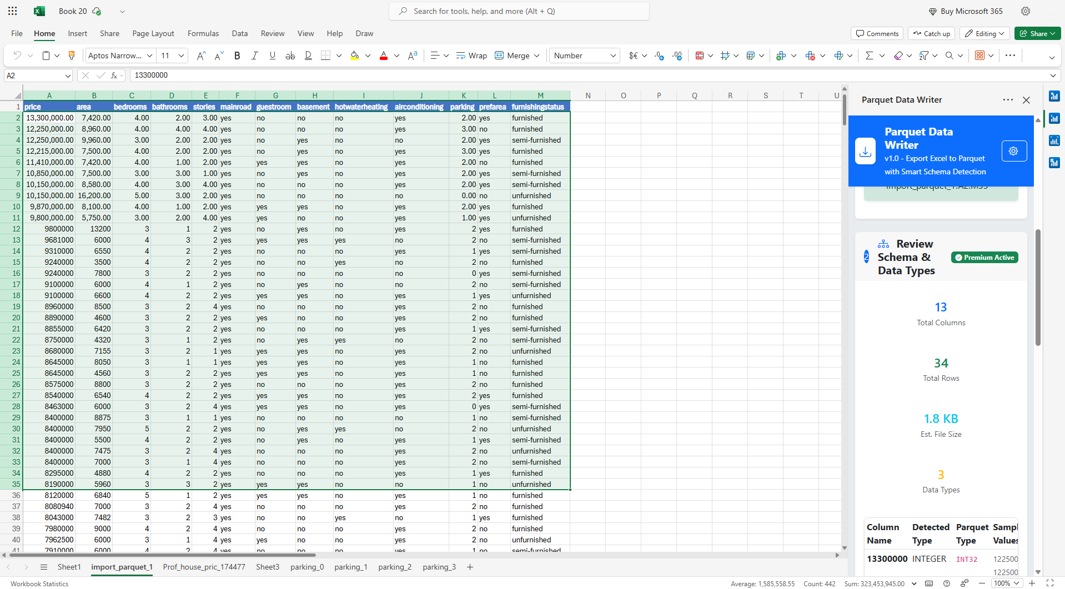The height and width of the screenshot is (589, 1065).
Task: Click the delete cells icon
Action: 810,56
